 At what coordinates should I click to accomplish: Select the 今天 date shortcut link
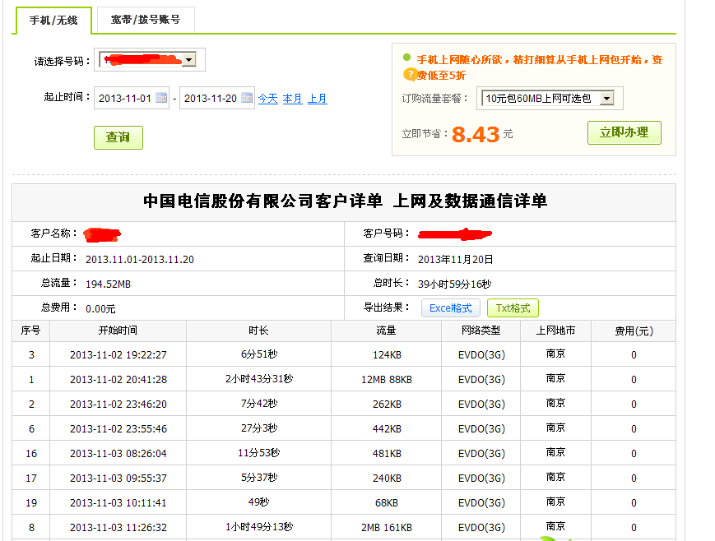click(267, 99)
